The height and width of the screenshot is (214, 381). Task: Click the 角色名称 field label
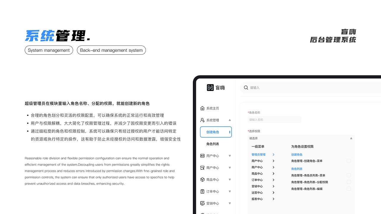[254, 113]
